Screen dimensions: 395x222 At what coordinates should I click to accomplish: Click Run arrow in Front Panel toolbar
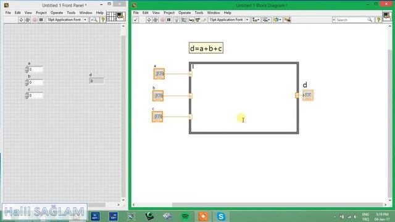click(x=21, y=20)
